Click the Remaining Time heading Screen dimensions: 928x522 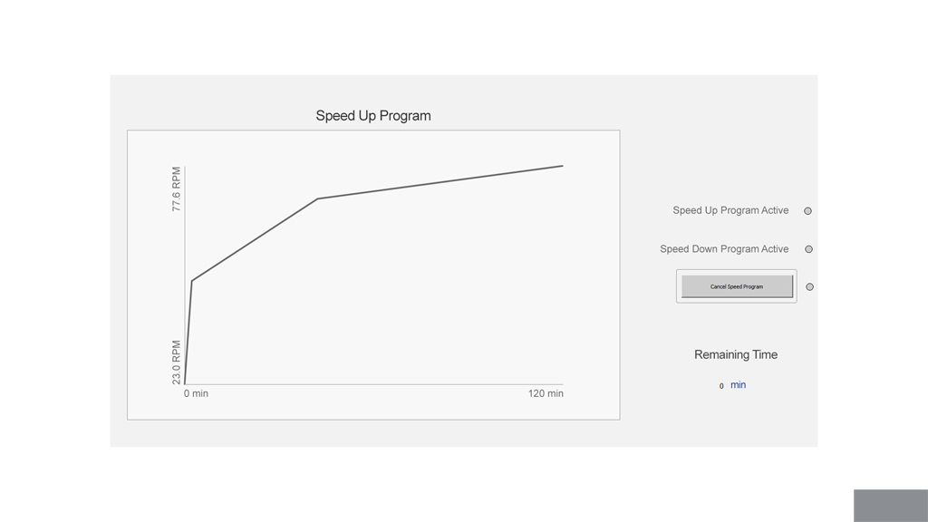(736, 354)
